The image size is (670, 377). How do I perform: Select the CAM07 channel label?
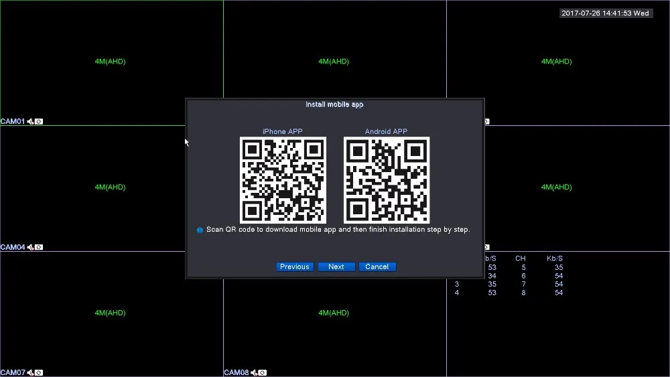(13, 373)
